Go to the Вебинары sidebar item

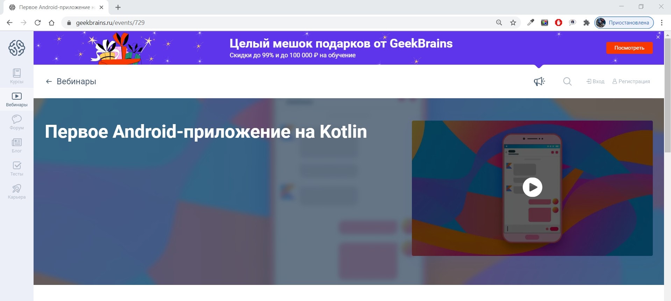pyautogui.click(x=17, y=100)
